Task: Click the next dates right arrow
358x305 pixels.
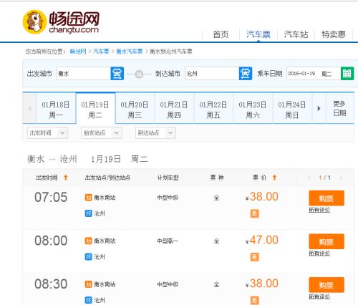Action: [x=319, y=108]
